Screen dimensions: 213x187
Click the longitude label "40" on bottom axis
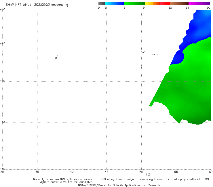click(72, 172)
